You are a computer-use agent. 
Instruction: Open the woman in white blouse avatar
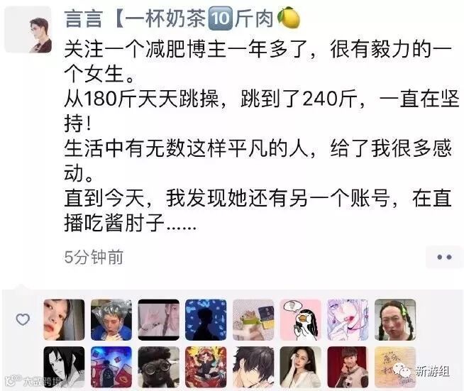coord(301,367)
